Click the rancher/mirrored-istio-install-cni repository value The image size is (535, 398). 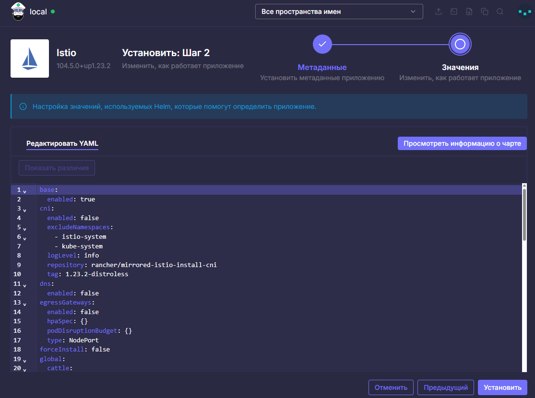[154, 265]
